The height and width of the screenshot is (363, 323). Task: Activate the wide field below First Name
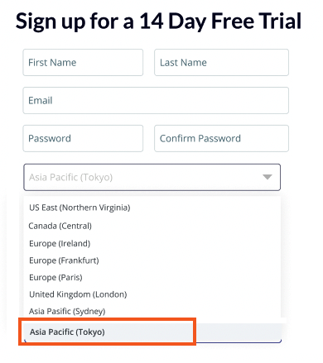click(156, 101)
